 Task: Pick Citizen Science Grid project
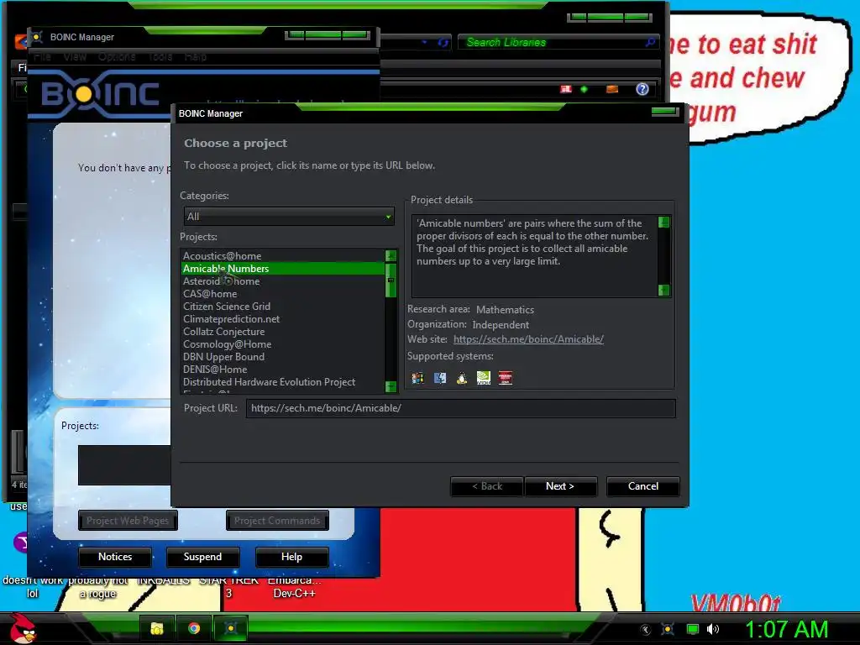[x=282, y=306]
